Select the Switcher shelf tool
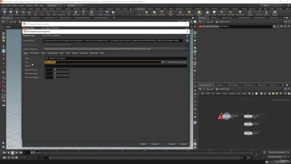291x164 pixels. pyautogui.click(x=266, y=13)
